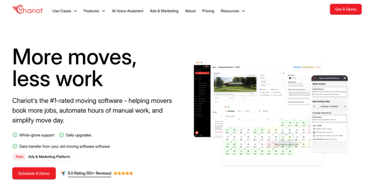Screen dimensions: 374x196
Task: Expand the Resources chevron arrow
Action: coord(243,11)
